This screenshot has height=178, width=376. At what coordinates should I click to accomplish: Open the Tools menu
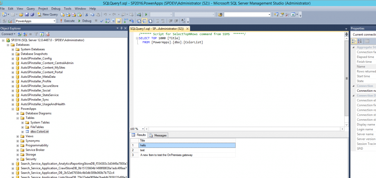coord(68,8)
